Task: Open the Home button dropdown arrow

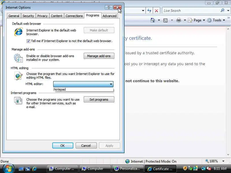Action: pos(159,20)
